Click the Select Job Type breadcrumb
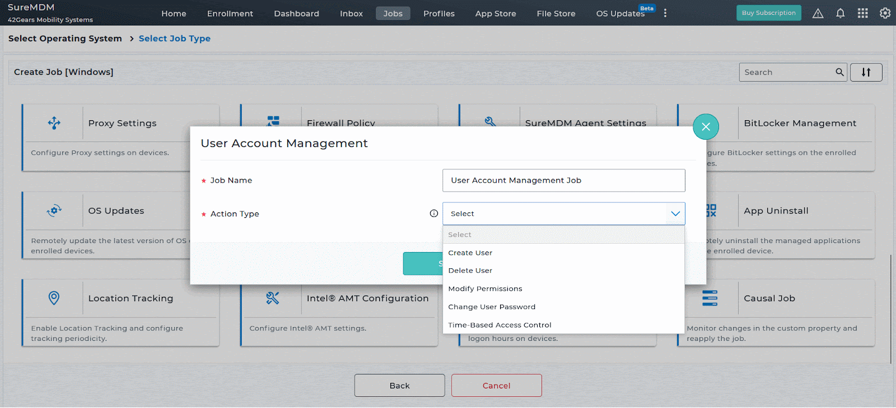The width and height of the screenshot is (896, 408). click(x=175, y=39)
